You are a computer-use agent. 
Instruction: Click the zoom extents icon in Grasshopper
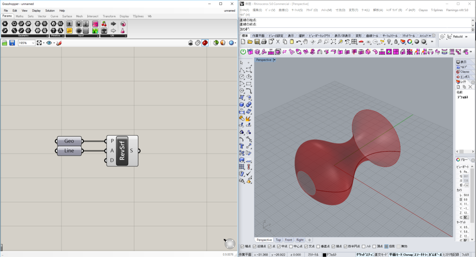click(x=39, y=43)
